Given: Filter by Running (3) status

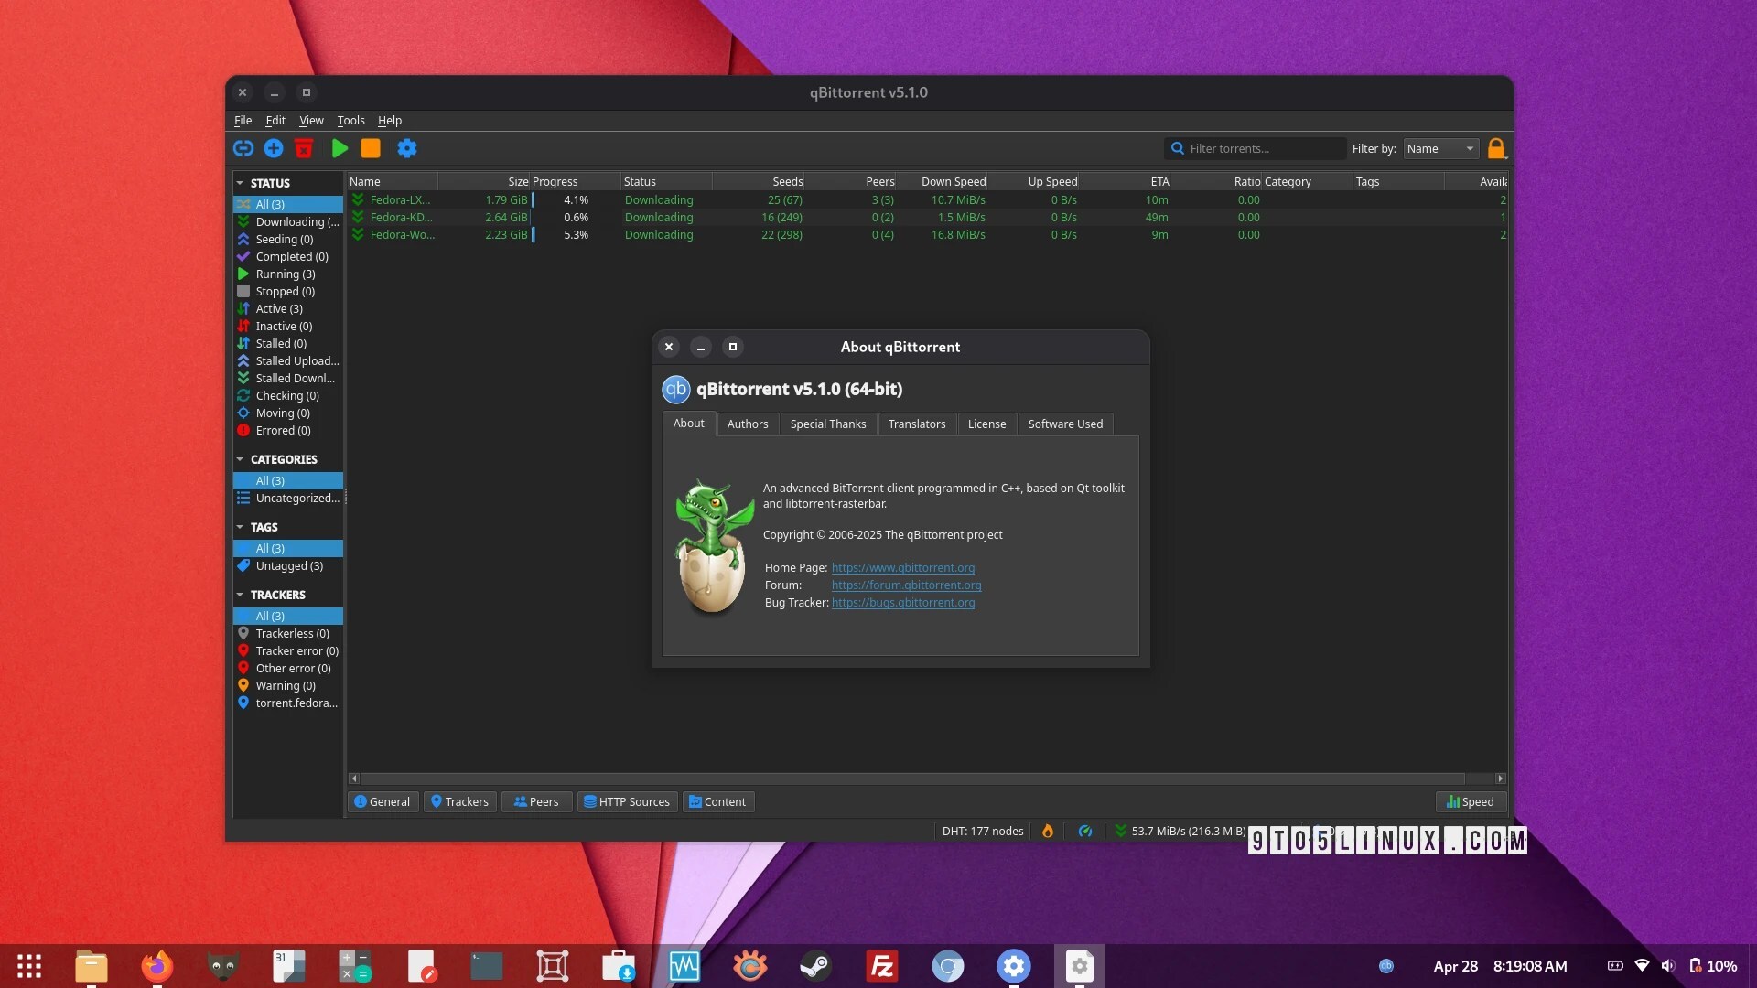Looking at the screenshot, I should tap(288, 274).
